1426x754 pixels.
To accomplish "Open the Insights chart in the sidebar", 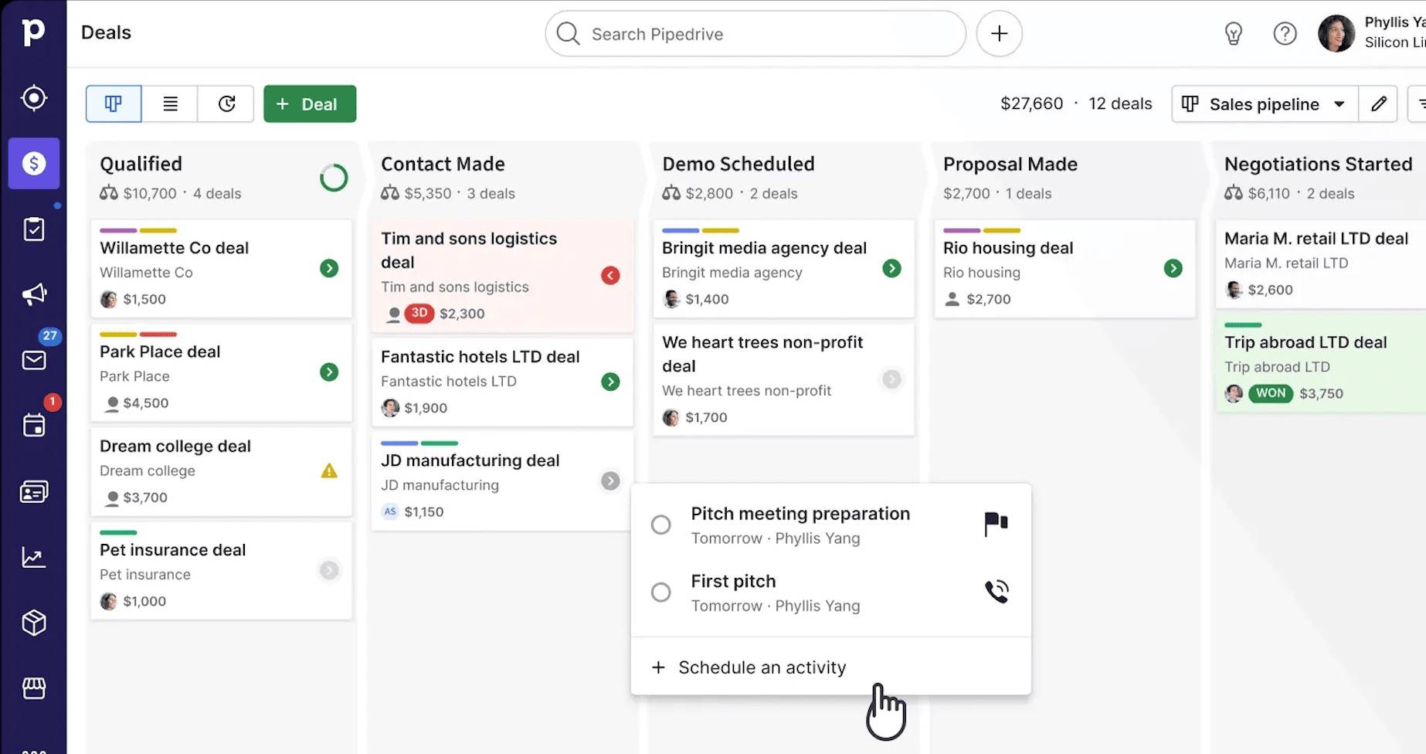I will 34,557.
